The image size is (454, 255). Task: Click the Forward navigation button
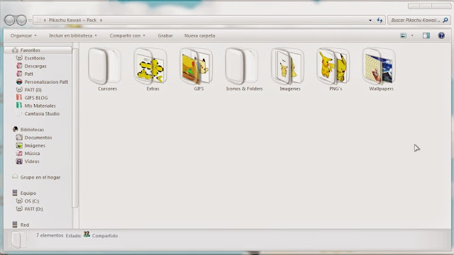(x=21, y=20)
